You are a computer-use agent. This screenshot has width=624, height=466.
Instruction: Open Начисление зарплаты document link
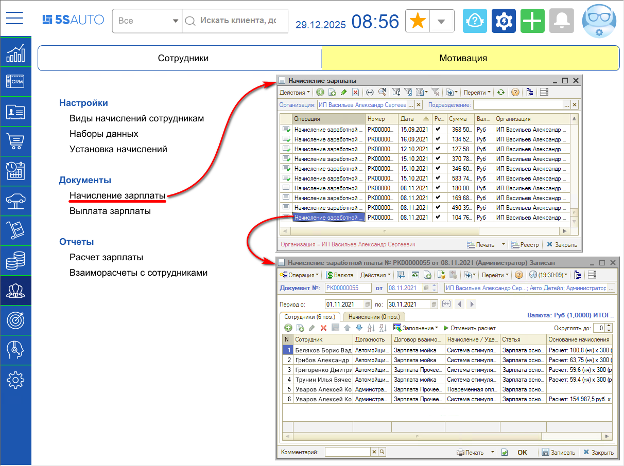117,195
